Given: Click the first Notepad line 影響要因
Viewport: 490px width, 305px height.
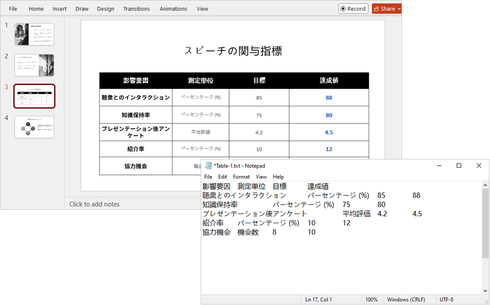Looking at the screenshot, I should pos(216,186).
